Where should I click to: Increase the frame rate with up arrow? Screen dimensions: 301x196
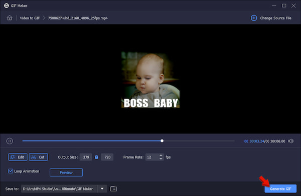pos(161,155)
